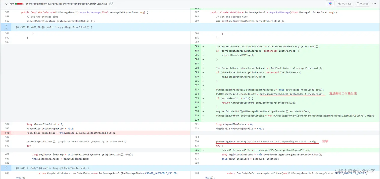Click 'msg.setStoreTimestamp' on right line 569
Screen dimensions: 380x179
(250, 21)
